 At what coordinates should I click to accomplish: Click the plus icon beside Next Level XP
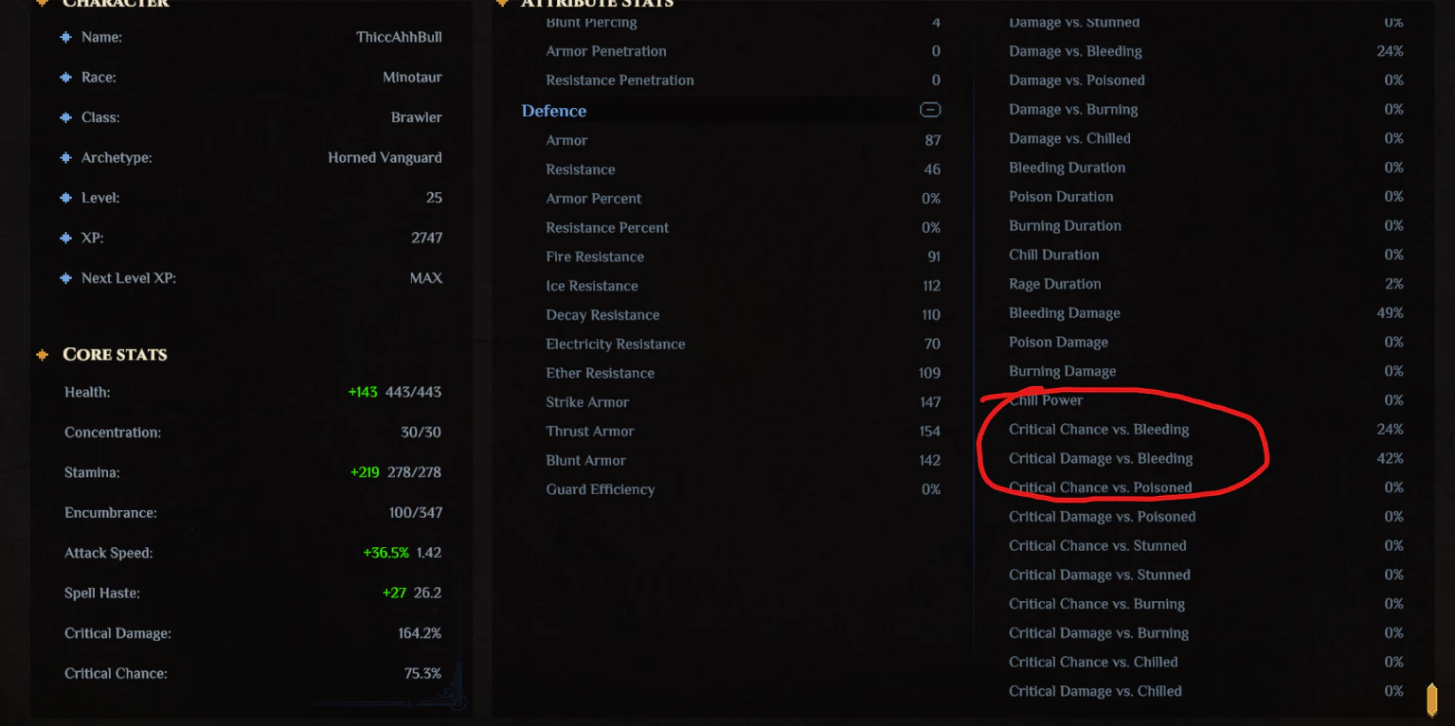(x=65, y=278)
